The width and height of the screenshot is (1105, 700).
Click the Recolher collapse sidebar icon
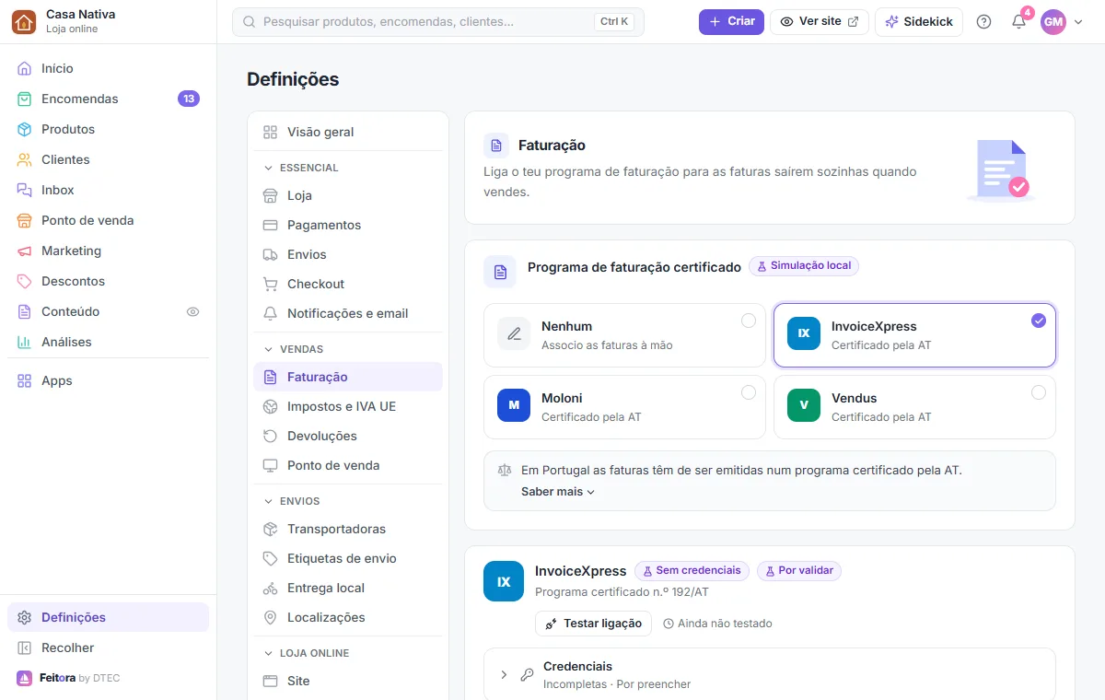coord(25,647)
